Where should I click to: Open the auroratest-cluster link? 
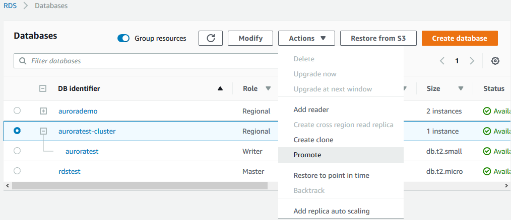87,131
